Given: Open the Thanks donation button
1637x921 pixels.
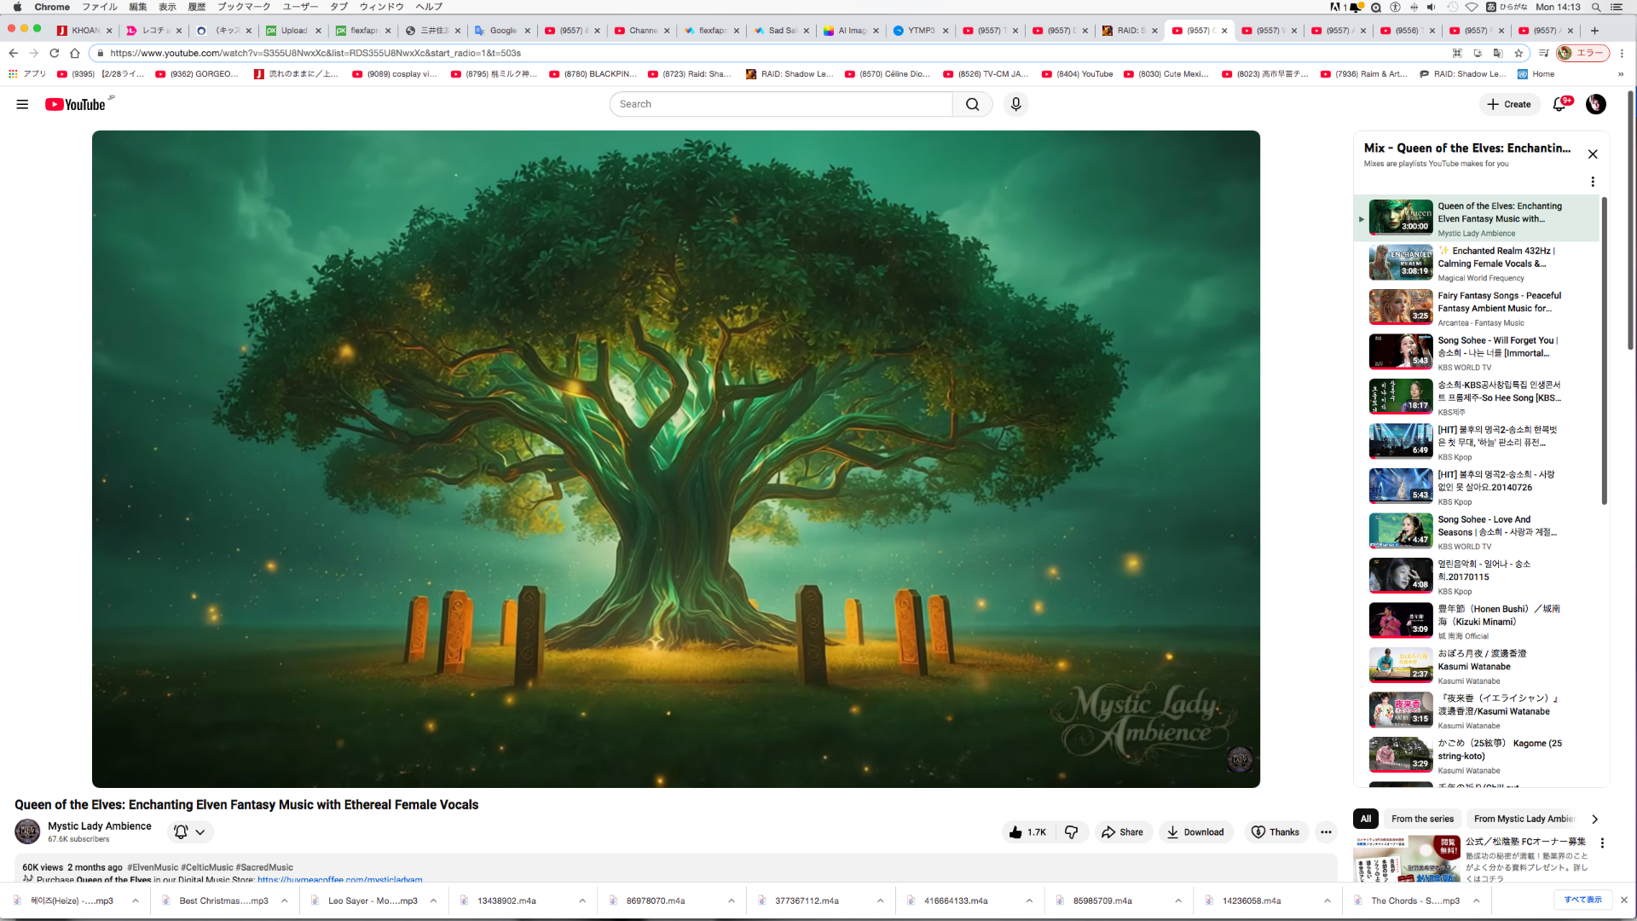Looking at the screenshot, I should 1275,832.
